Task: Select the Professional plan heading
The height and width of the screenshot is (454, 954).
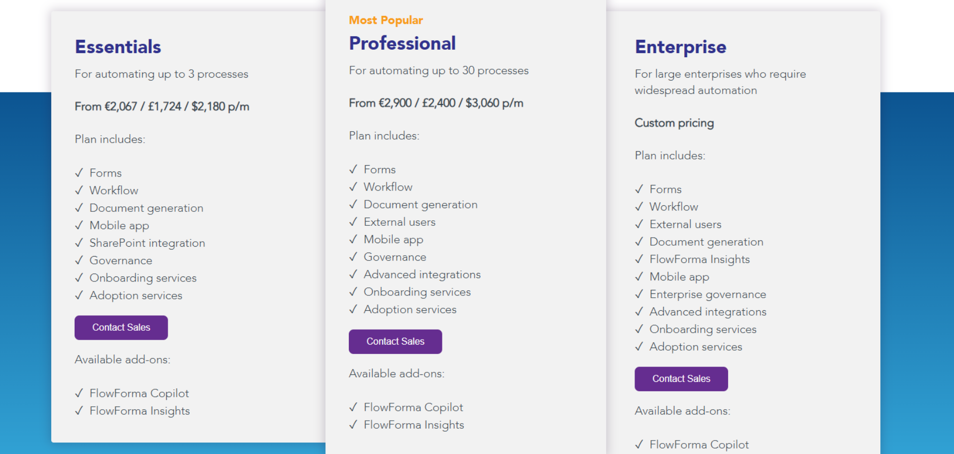Action: click(x=402, y=43)
